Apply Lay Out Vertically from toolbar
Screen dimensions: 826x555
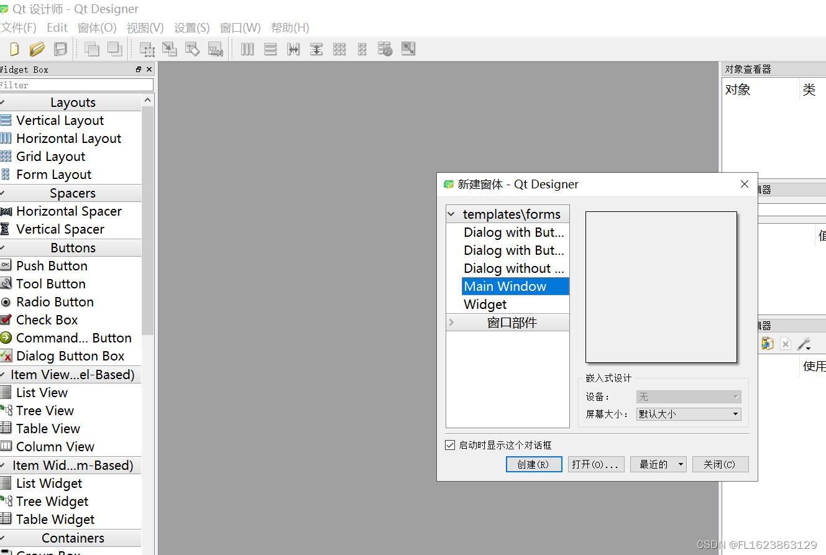(270, 49)
